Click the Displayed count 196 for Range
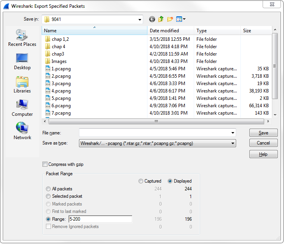Viewport: 284px width, 244px height. tap(188, 219)
